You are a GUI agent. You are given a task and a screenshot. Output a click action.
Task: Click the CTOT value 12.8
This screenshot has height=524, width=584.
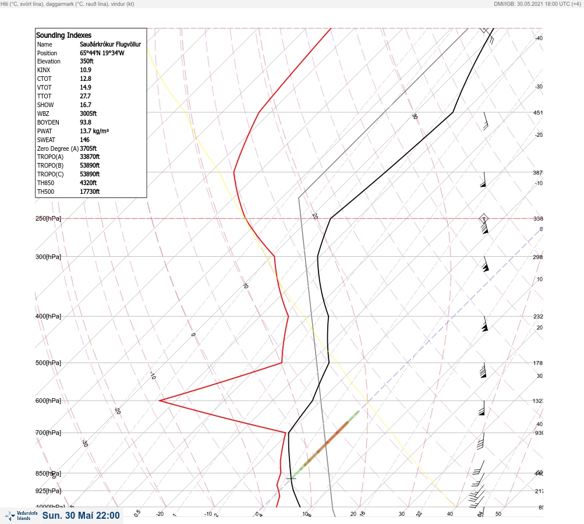(85, 79)
